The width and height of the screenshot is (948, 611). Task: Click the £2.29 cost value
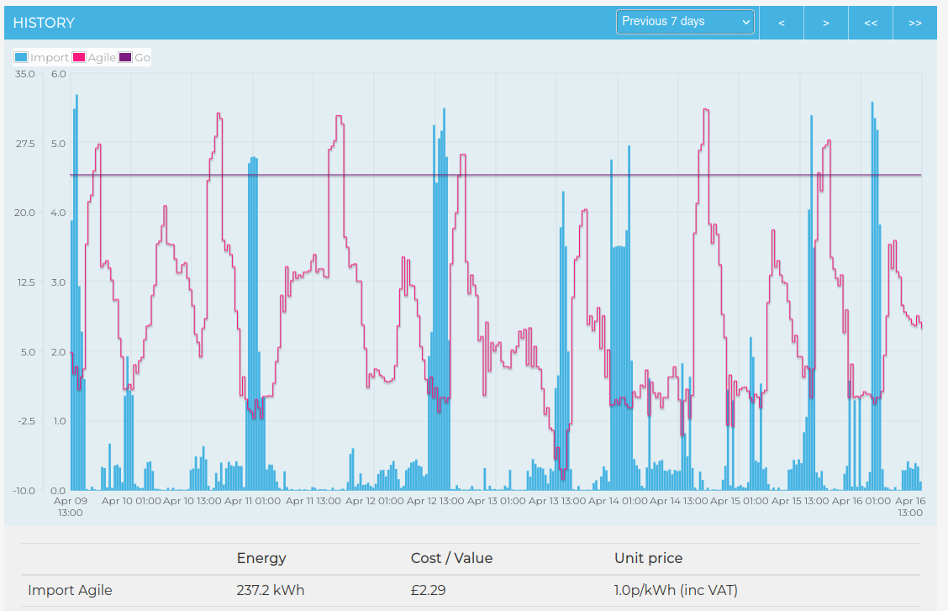[428, 590]
